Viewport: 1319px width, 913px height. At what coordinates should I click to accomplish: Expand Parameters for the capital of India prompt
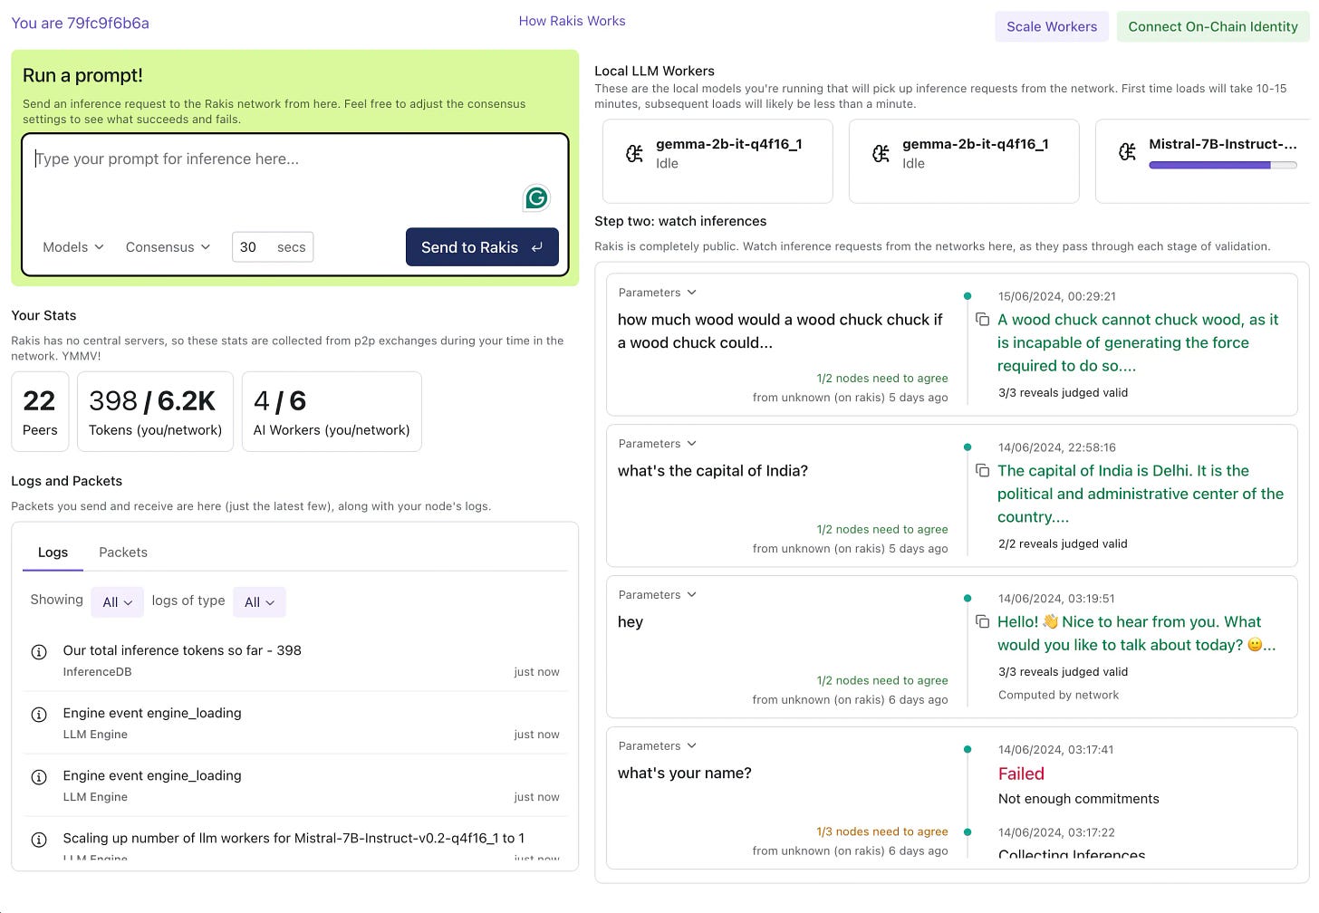click(x=658, y=444)
